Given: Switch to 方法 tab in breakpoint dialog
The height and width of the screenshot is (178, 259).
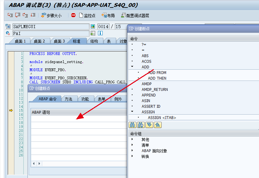Looking at the screenshot, I should 68,99.
